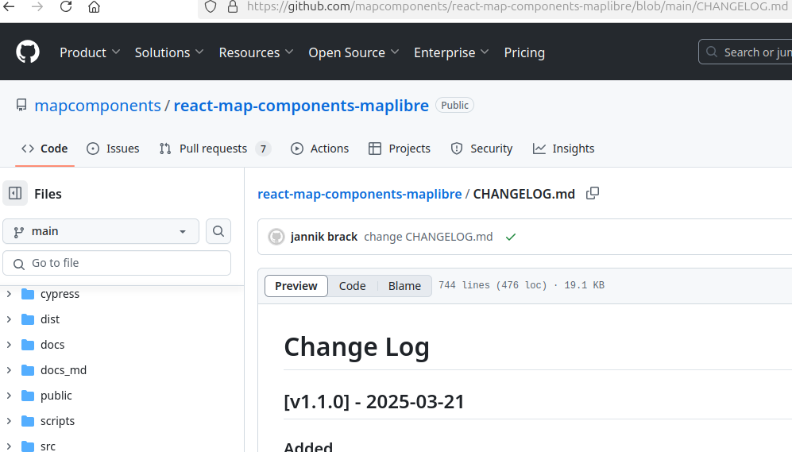Open the Open Source menu dropdown

click(354, 52)
